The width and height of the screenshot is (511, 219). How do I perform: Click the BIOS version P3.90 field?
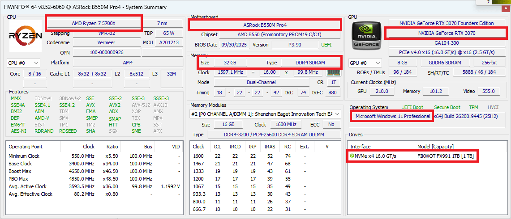point(295,45)
